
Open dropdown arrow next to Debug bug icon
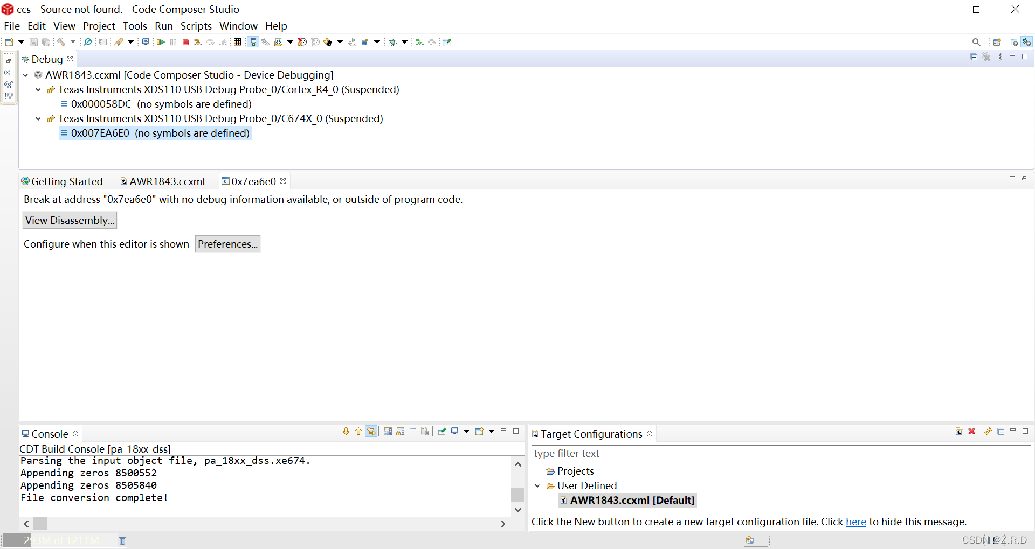404,42
